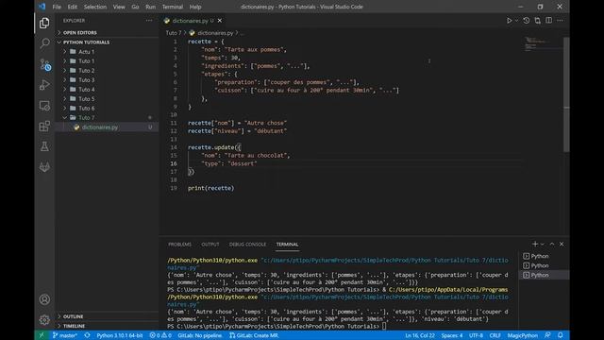Viewport: 604px width, 340px height.
Task: Expand the Actu 1 folder
Action: tap(107, 52)
